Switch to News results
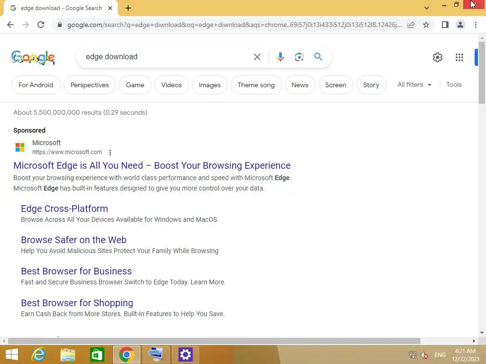 pyautogui.click(x=300, y=85)
